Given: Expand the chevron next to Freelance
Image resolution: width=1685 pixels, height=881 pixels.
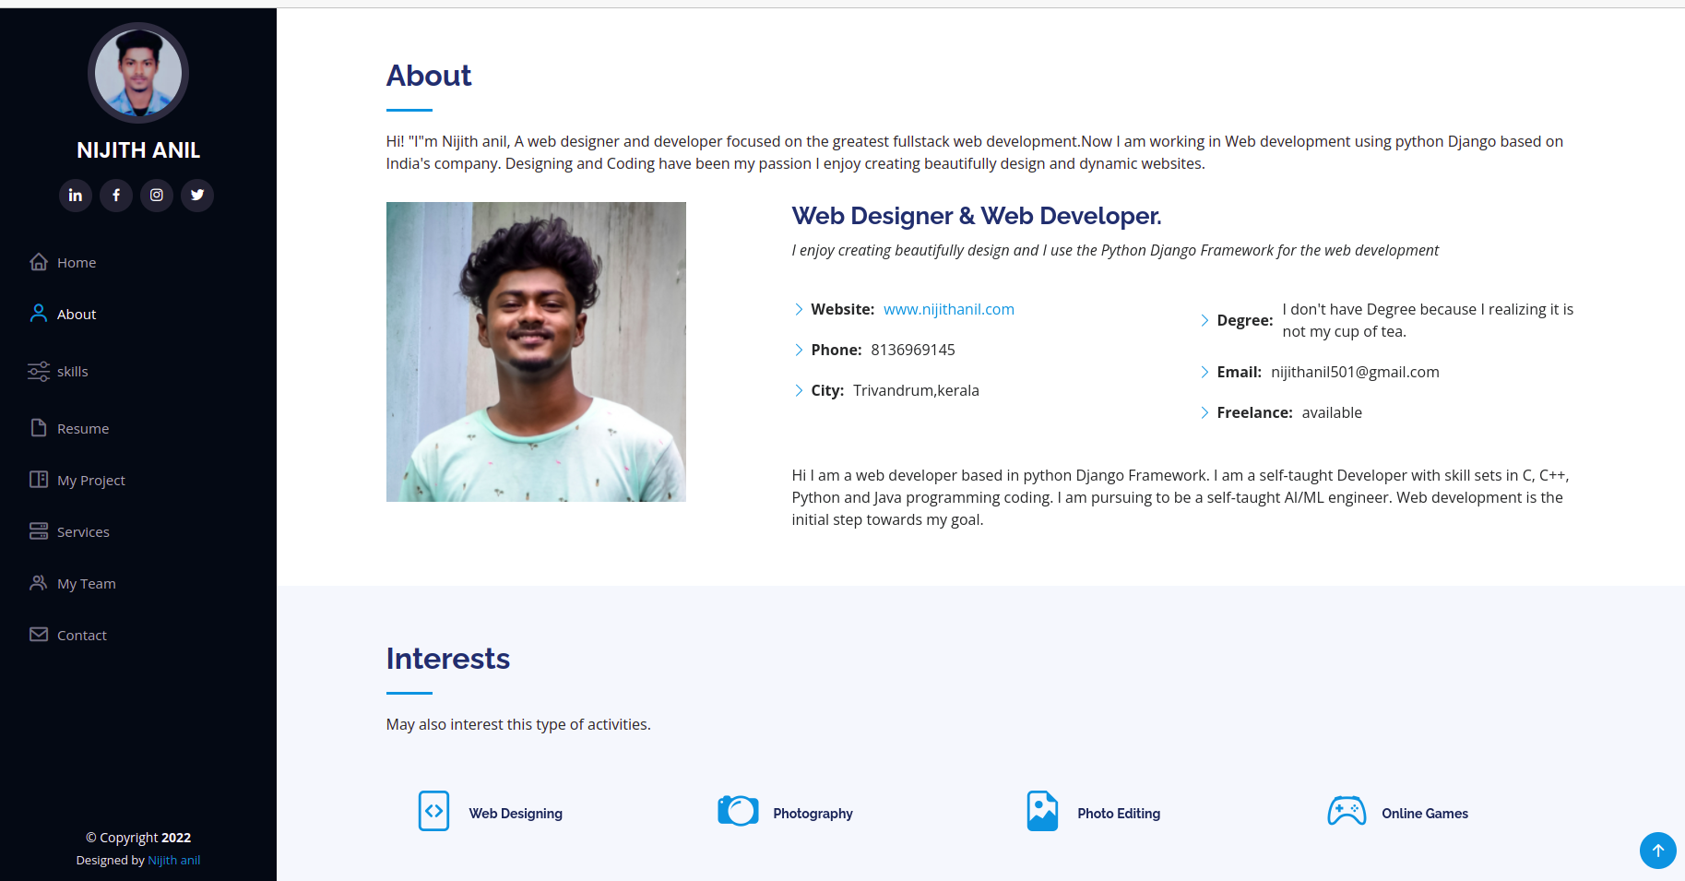Looking at the screenshot, I should point(1204,412).
